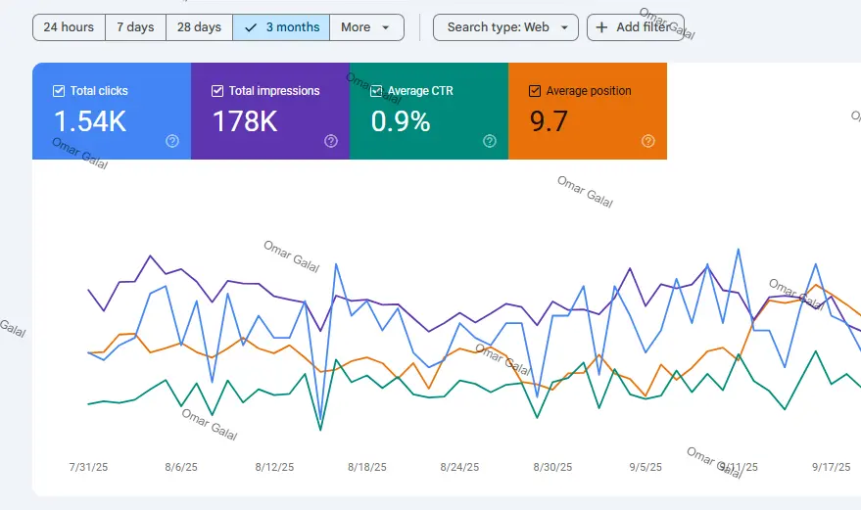Click the 0.9% average CTR value

pos(401,121)
